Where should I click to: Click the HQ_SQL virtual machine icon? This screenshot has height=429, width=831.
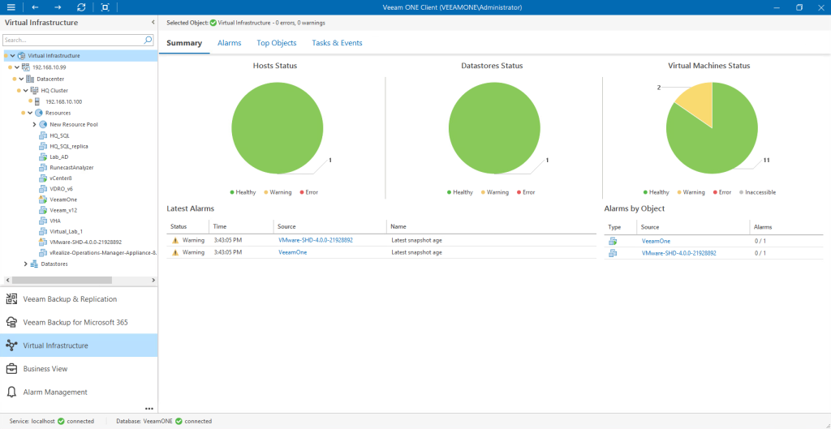pyautogui.click(x=43, y=135)
